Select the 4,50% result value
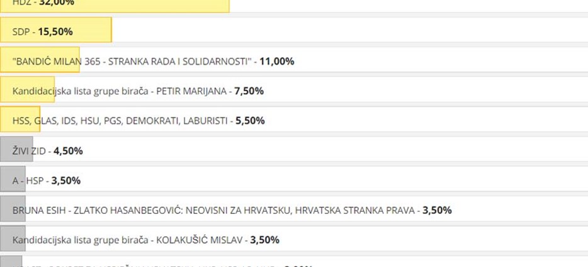Screen dimensions: 588x267 tap(68, 151)
